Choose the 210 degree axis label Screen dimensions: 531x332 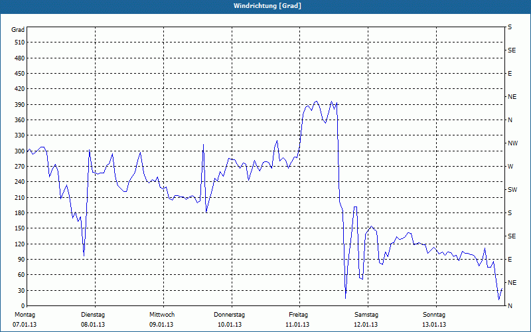click(x=19, y=197)
